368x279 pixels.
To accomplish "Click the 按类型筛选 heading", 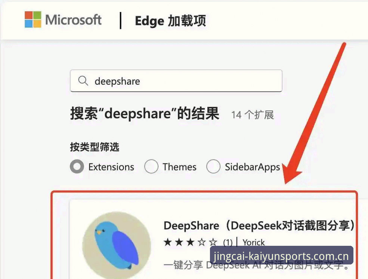I will (x=95, y=147).
